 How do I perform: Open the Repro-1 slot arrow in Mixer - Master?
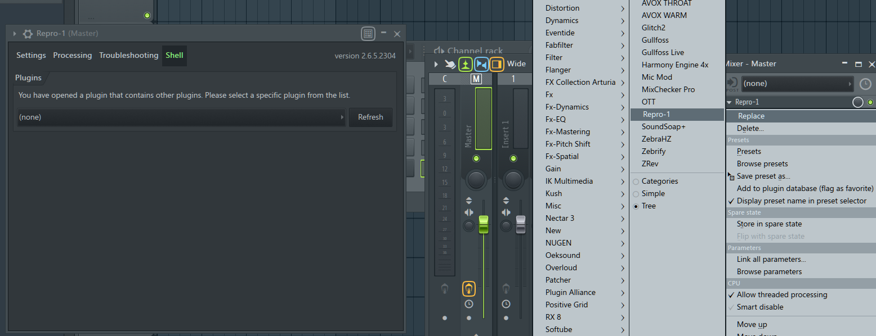tap(730, 102)
